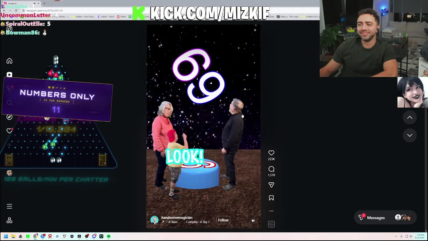Open handsomemagician profile picture

pos(154,220)
